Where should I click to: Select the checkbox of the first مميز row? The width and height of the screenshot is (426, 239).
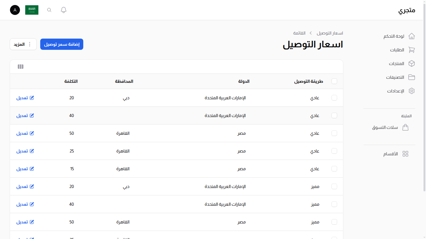[x=334, y=186]
